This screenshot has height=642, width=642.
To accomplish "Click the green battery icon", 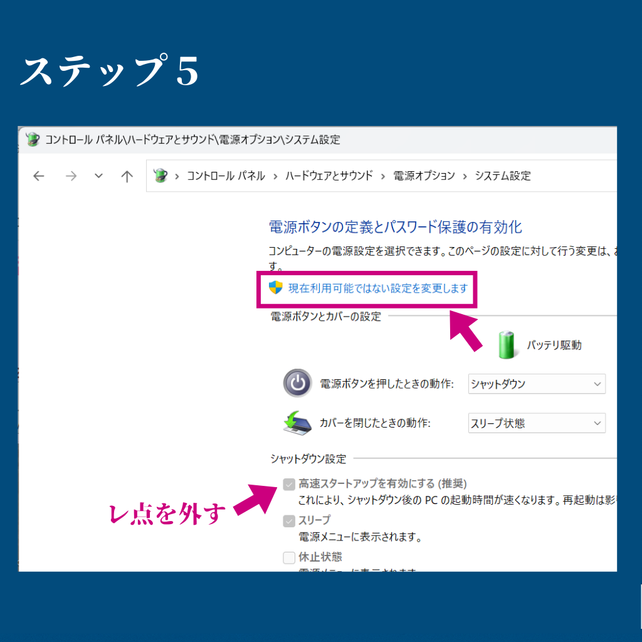I will coord(507,345).
